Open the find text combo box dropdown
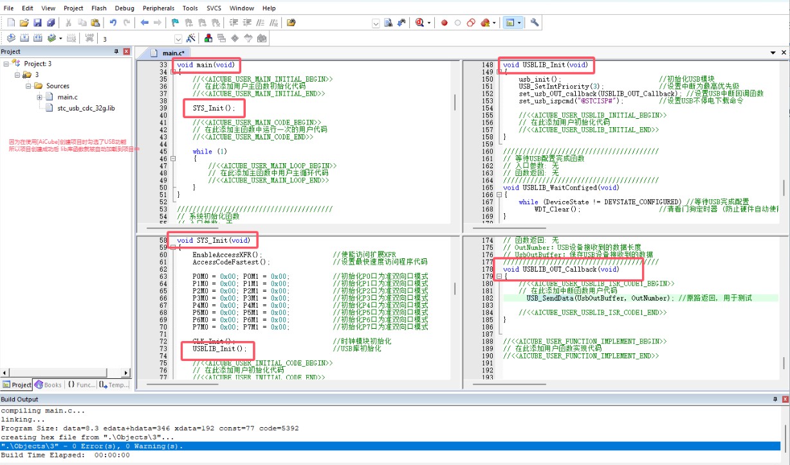 coord(376,22)
